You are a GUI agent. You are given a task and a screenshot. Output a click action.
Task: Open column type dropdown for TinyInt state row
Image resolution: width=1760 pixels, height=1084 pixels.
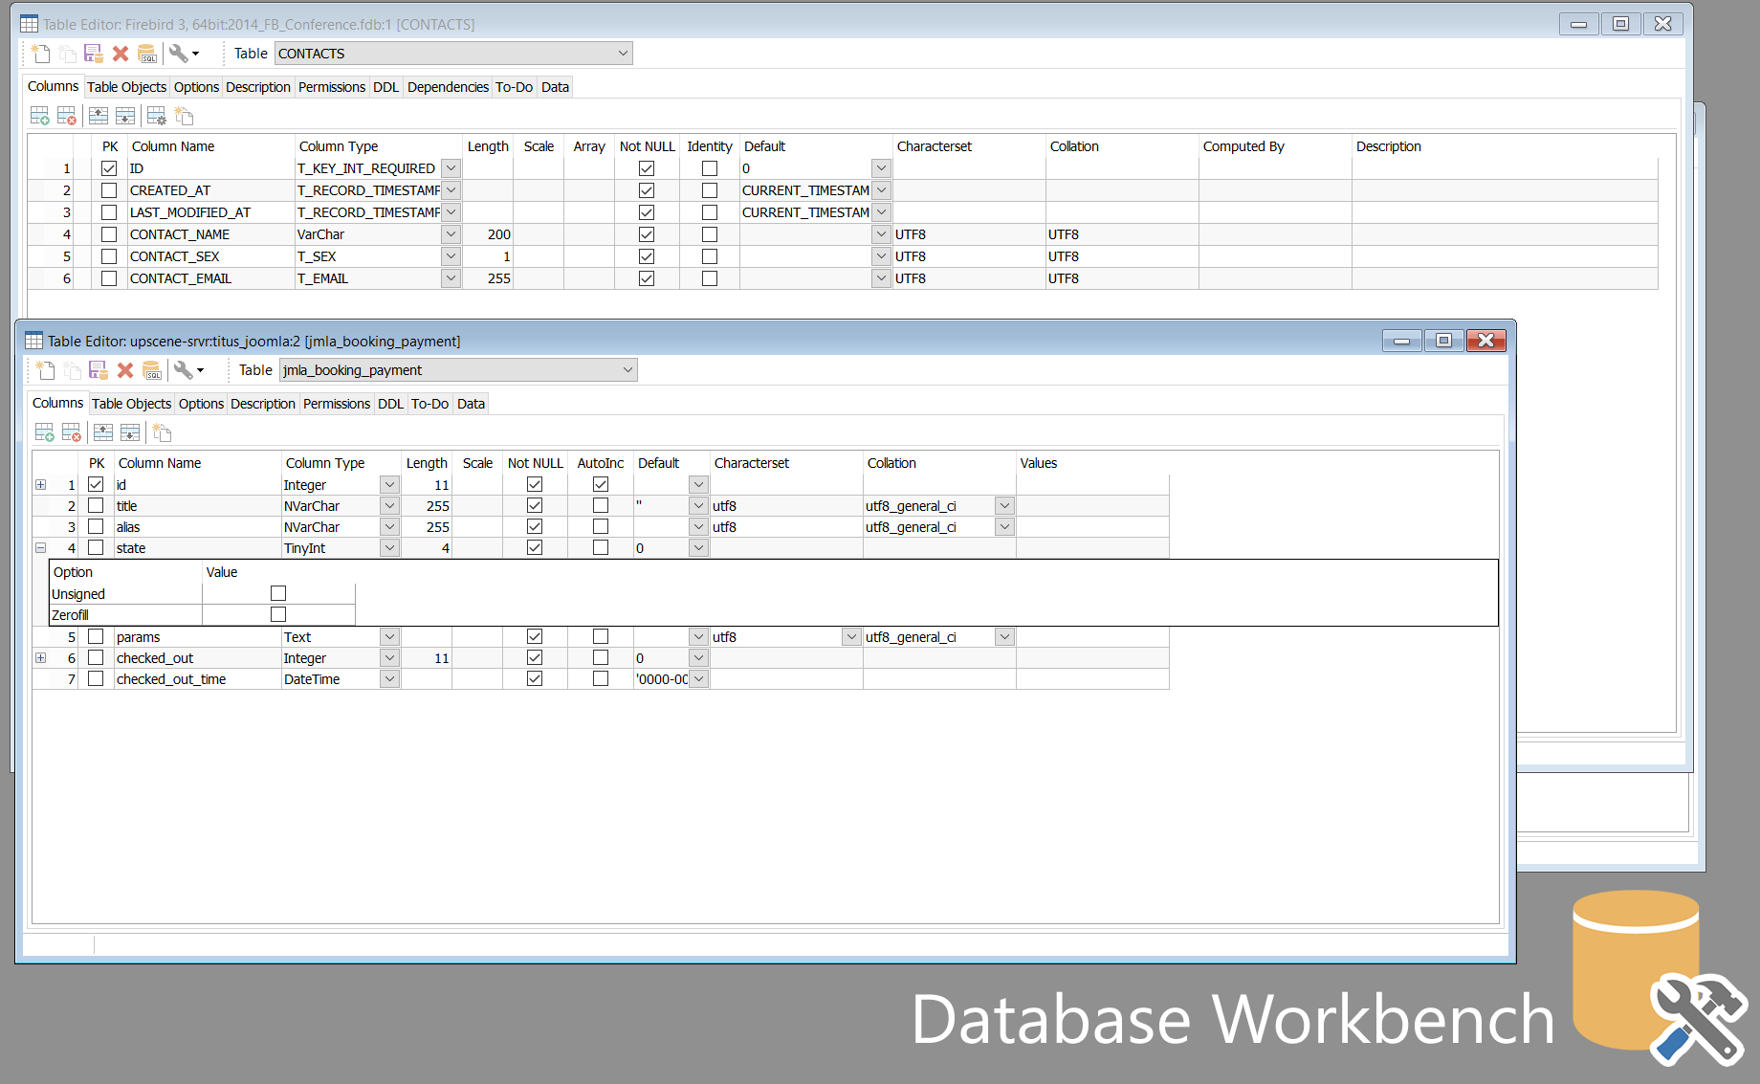coord(389,548)
